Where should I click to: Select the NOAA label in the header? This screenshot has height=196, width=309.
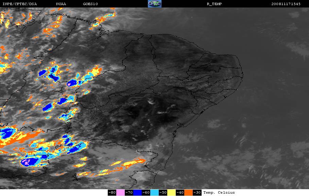[x=61, y=4]
